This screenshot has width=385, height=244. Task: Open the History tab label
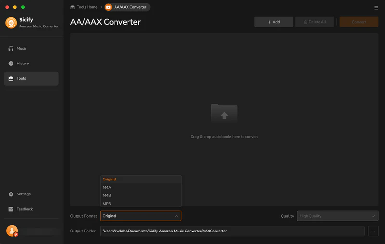point(23,64)
